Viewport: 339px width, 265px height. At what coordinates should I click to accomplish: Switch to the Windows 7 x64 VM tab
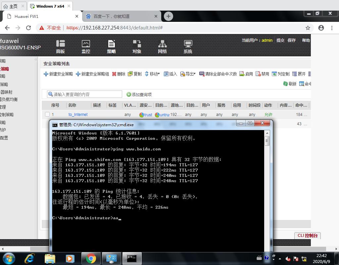[x=50, y=6]
